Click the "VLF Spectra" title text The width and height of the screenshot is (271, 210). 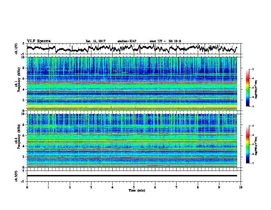pyautogui.click(x=39, y=41)
